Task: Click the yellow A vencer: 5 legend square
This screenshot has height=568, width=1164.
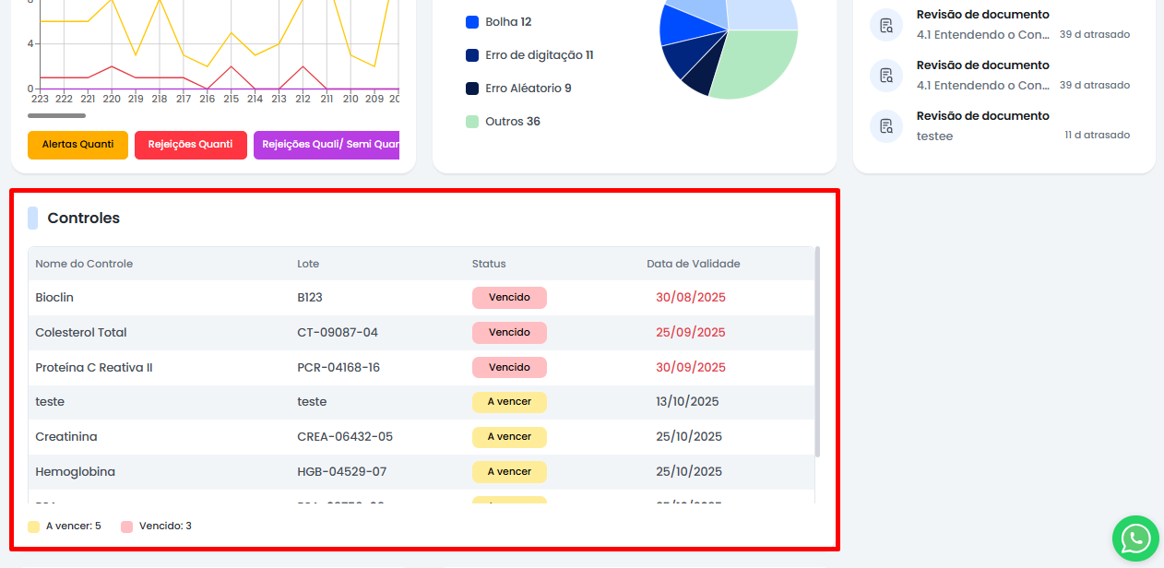Action: pos(34,527)
